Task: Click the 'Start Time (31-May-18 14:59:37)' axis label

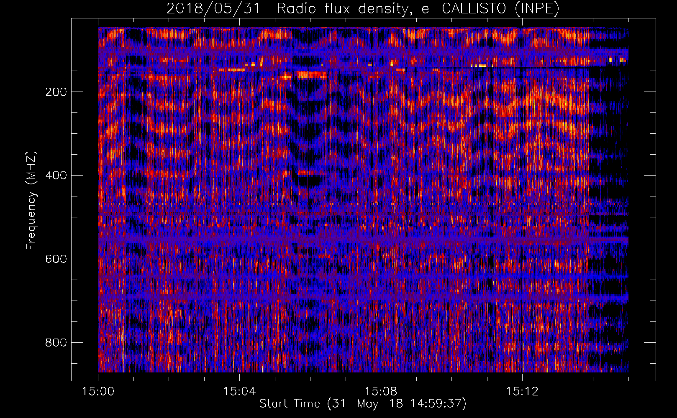Action: pyautogui.click(x=363, y=404)
